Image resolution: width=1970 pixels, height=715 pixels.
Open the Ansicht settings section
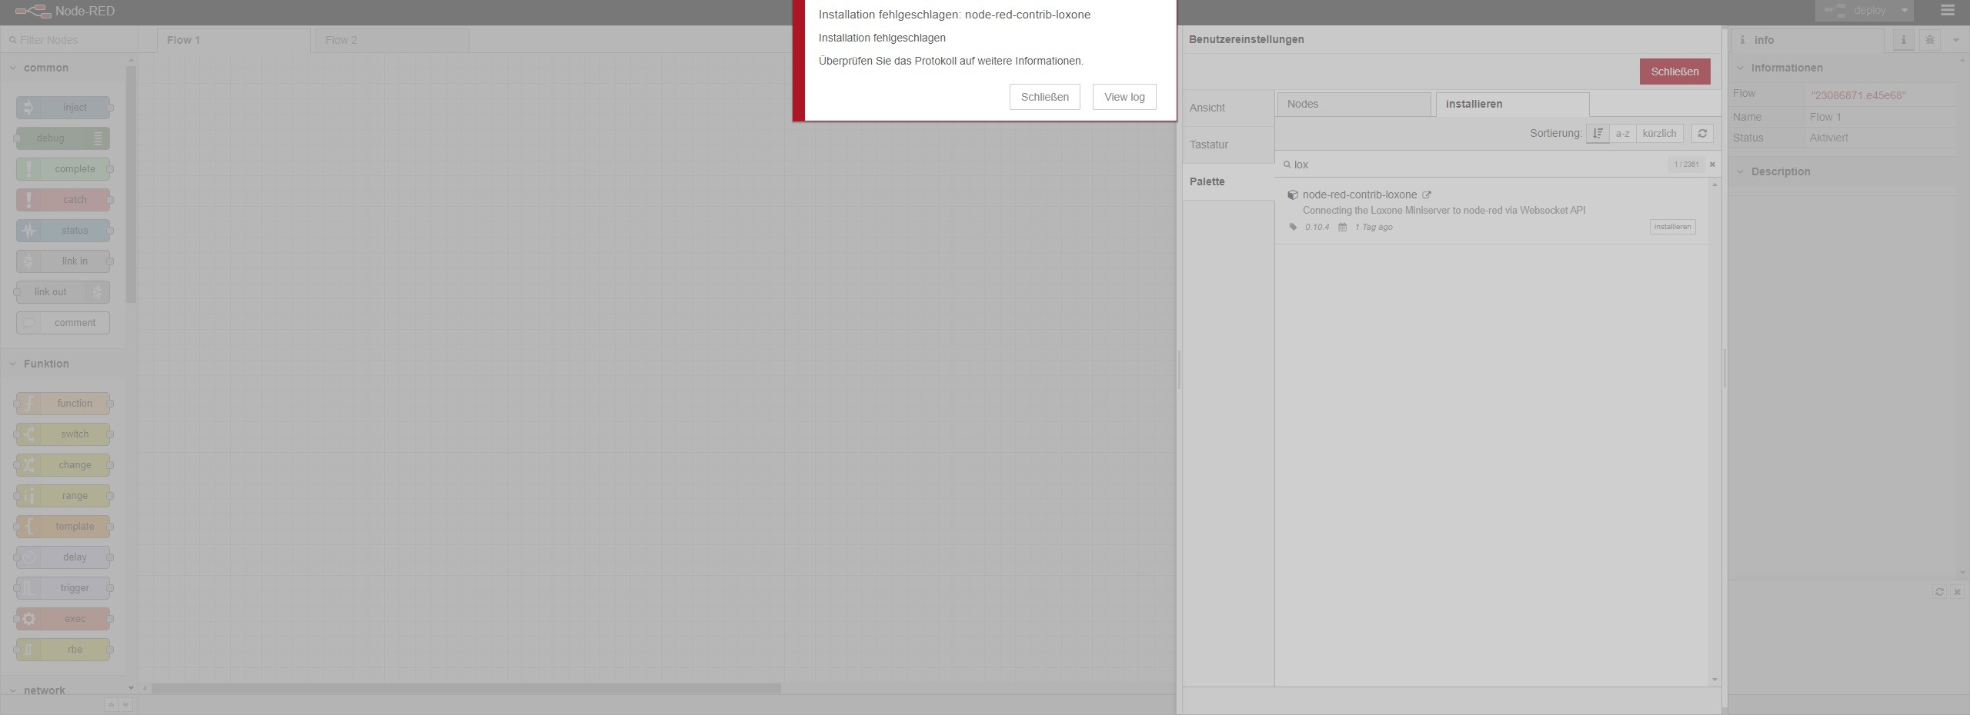pyautogui.click(x=1228, y=108)
